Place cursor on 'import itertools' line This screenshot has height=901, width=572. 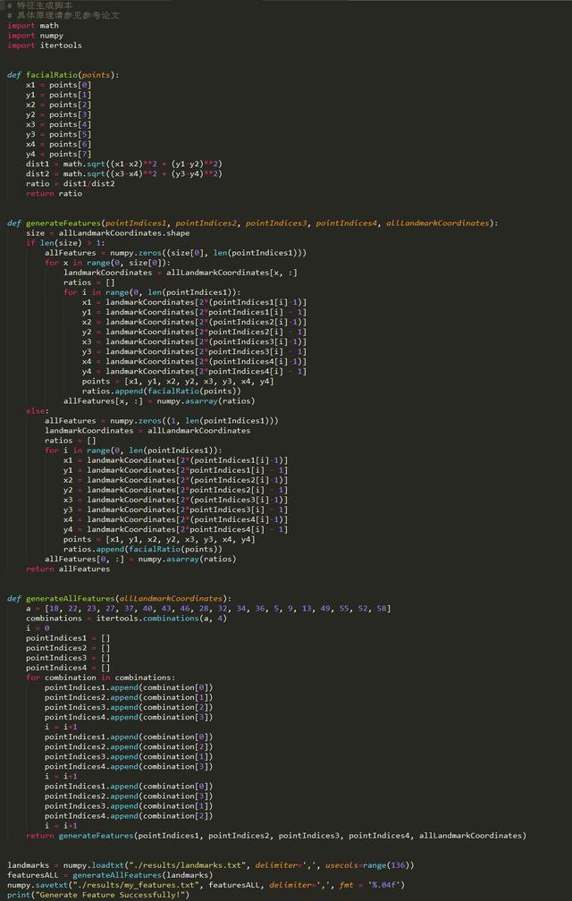tap(45, 45)
